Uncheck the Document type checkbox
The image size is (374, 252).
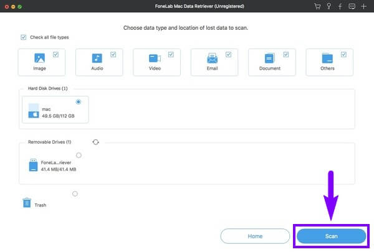click(x=286, y=55)
